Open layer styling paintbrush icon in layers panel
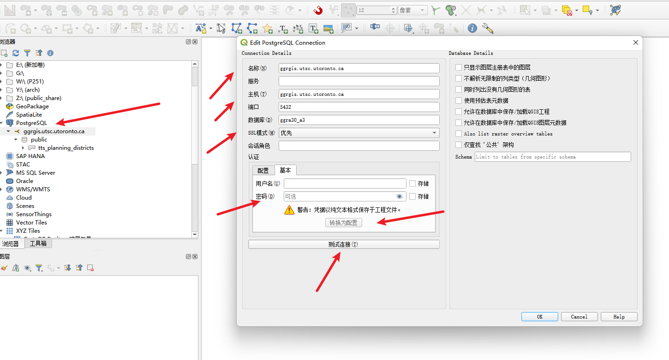This screenshot has height=360, width=669. [x=4, y=267]
